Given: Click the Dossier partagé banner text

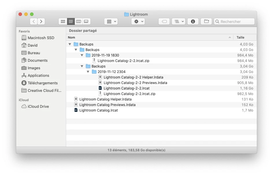Looking at the screenshot, I should point(83,30).
